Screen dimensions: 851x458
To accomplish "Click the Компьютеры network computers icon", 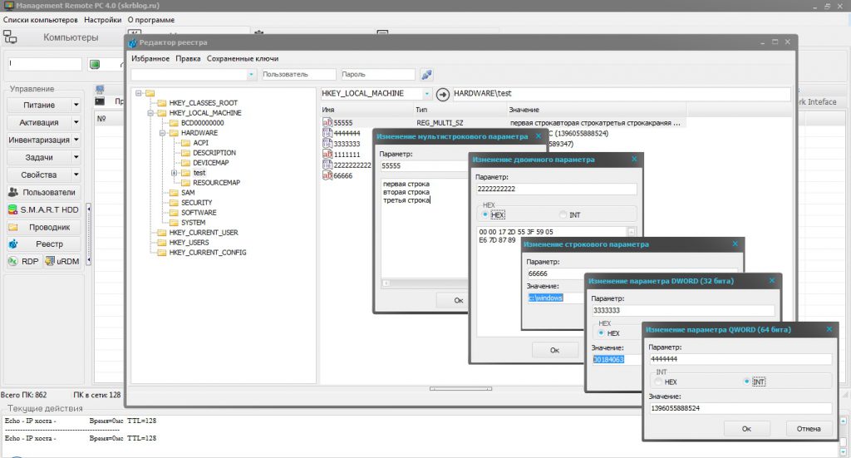I will (x=10, y=37).
